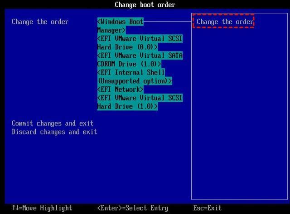290x214 pixels.
Task: Select the EFI Internal Shell boot entry
Action: click(131, 73)
